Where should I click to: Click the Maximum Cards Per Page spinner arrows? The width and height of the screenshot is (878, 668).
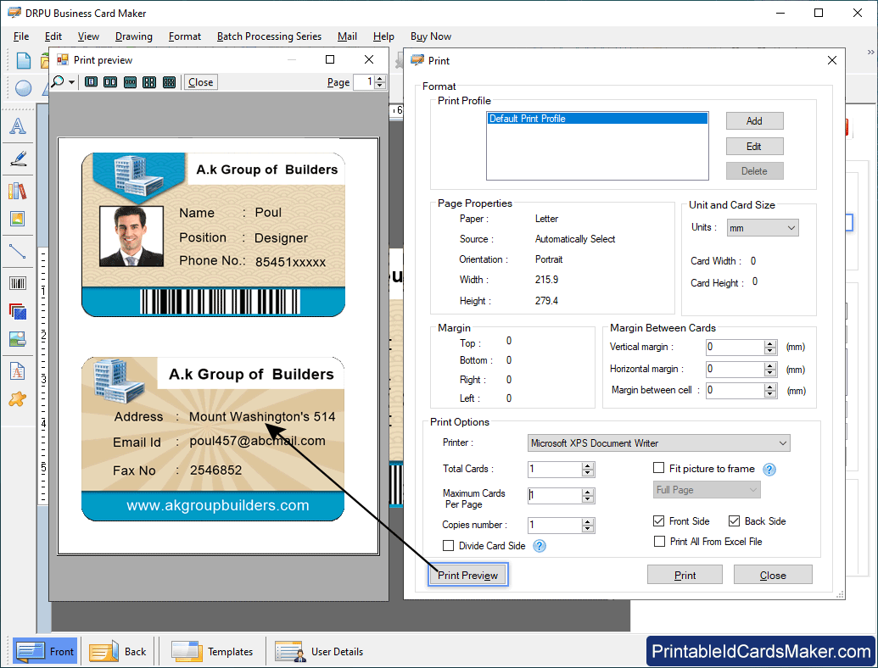click(x=587, y=496)
